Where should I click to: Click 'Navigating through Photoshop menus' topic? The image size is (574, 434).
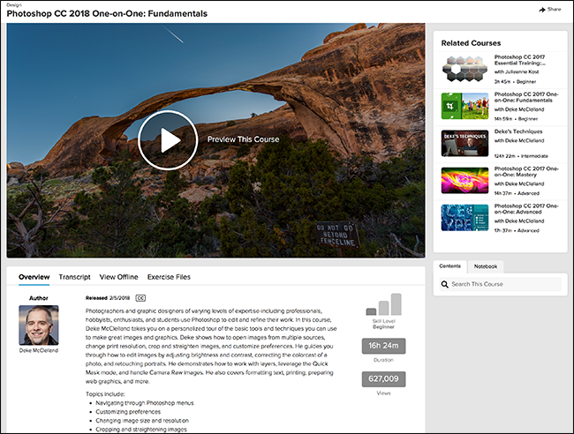point(145,403)
